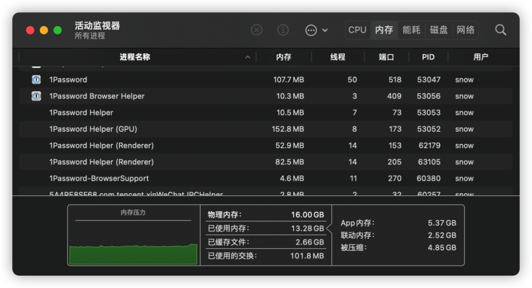Image resolution: width=532 pixels, height=288 pixels.
Task: Click the 内存压力 graph
Action: pos(133,253)
